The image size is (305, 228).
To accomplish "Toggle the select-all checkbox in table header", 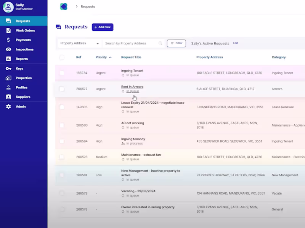I will (x=62, y=57).
